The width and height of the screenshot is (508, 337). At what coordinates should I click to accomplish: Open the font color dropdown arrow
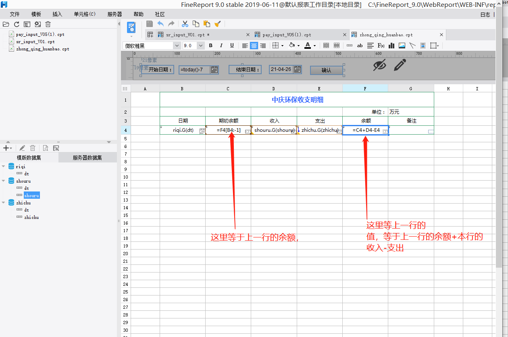tap(315, 46)
